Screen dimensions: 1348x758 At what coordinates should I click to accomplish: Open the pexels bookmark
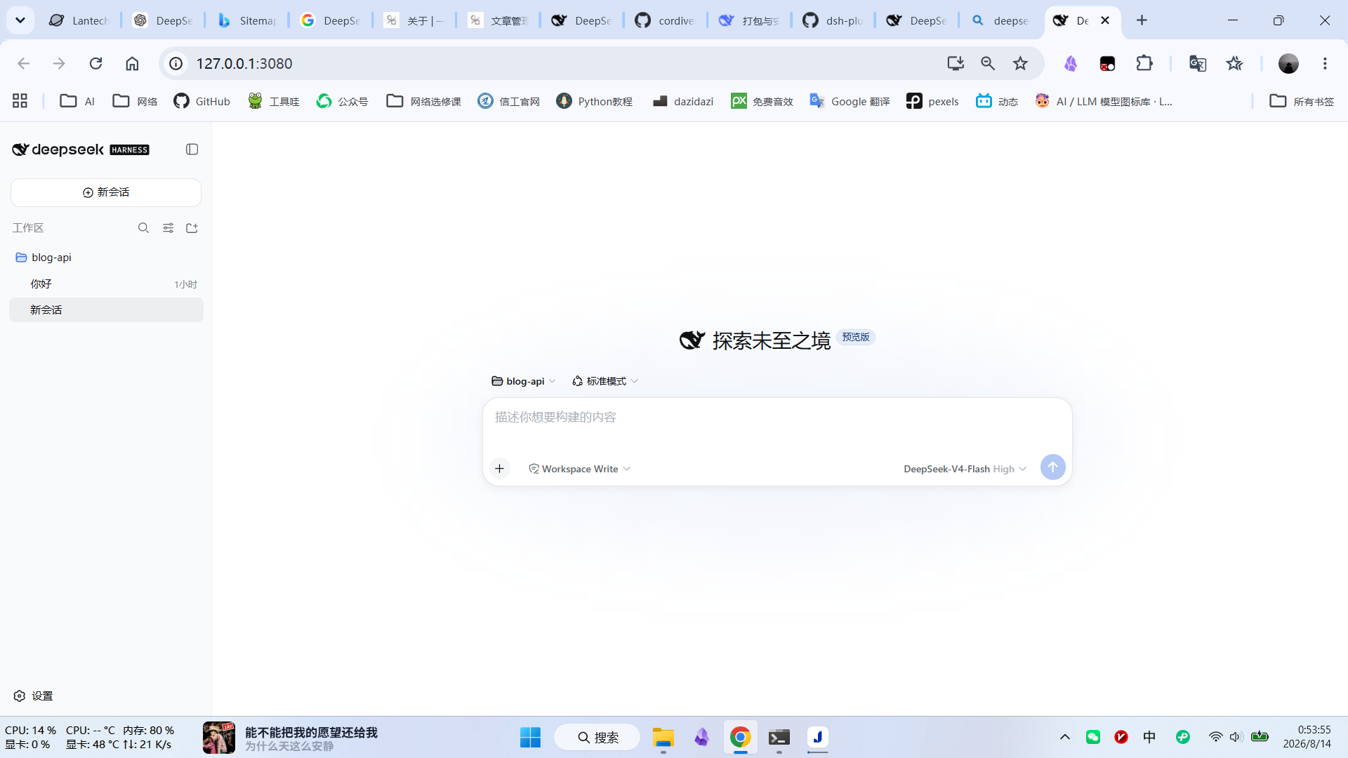tap(932, 101)
